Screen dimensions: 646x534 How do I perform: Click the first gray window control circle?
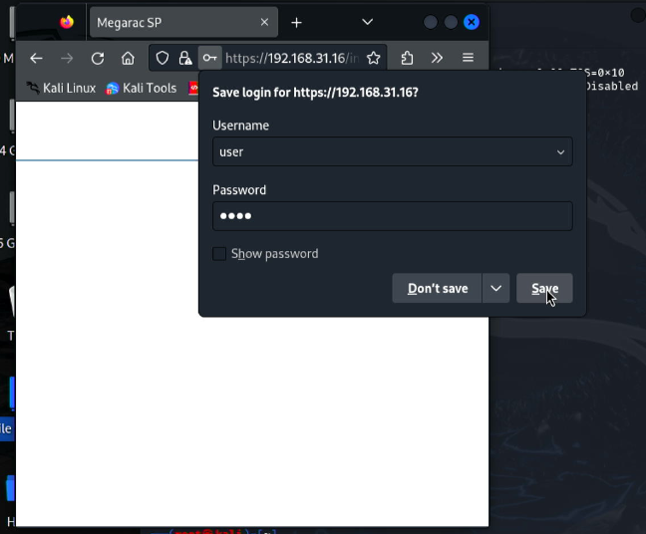click(430, 22)
